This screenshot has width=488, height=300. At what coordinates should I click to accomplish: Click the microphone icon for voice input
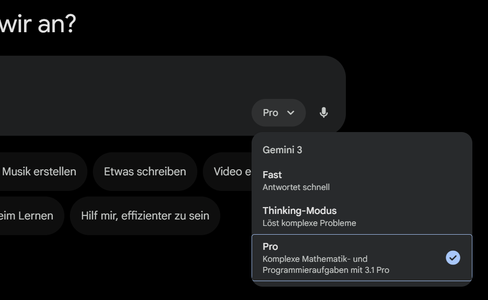(324, 112)
